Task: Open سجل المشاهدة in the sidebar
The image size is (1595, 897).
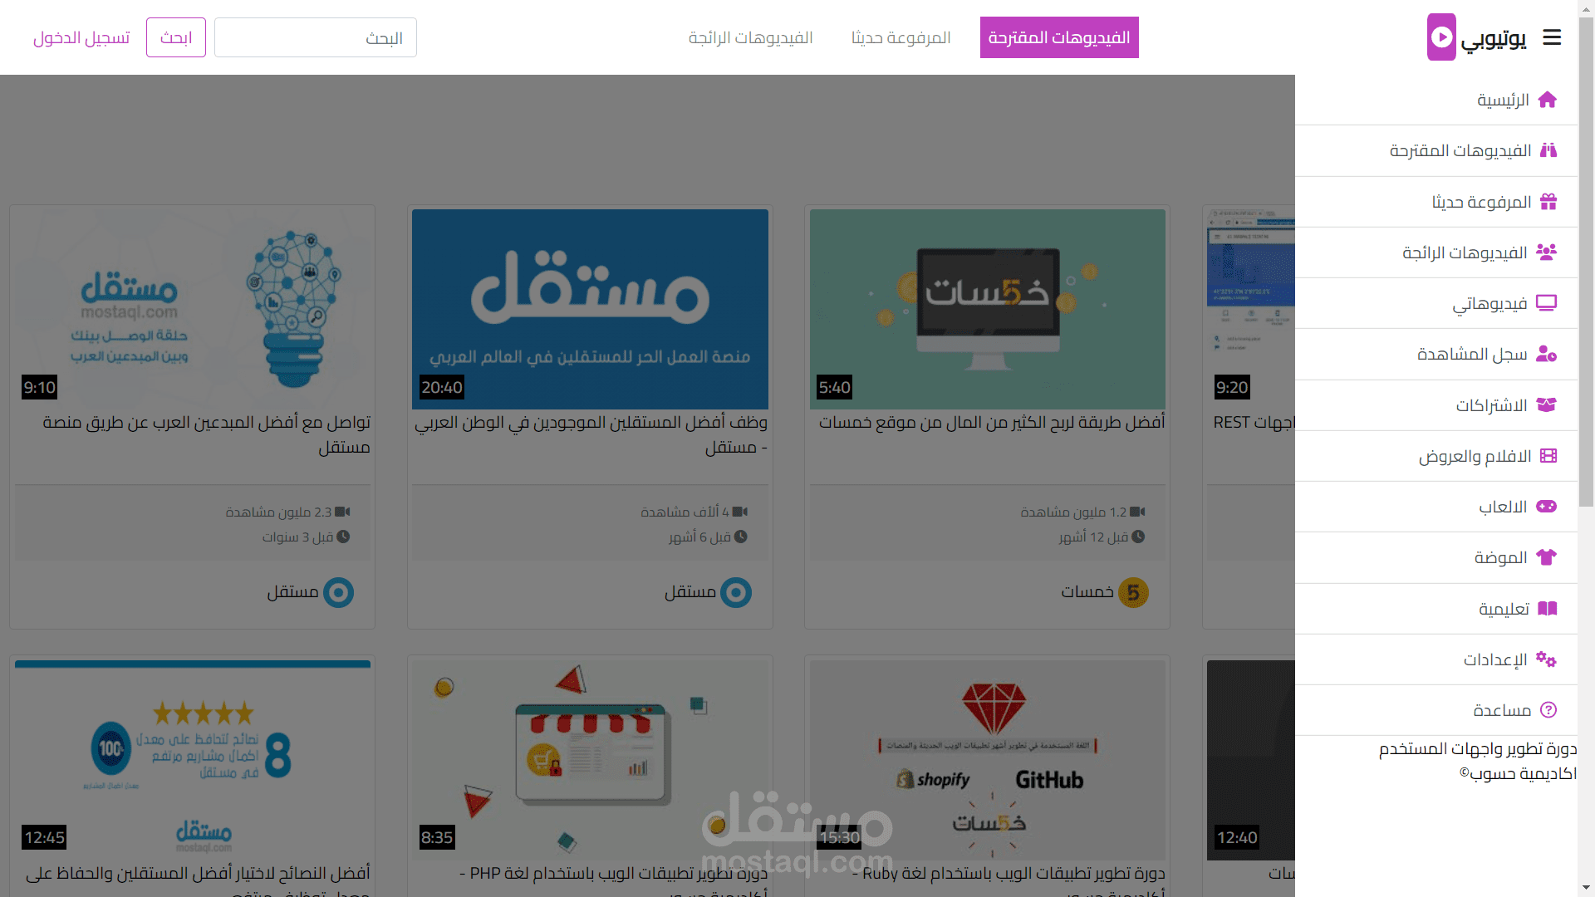Action: [1471, 355]
